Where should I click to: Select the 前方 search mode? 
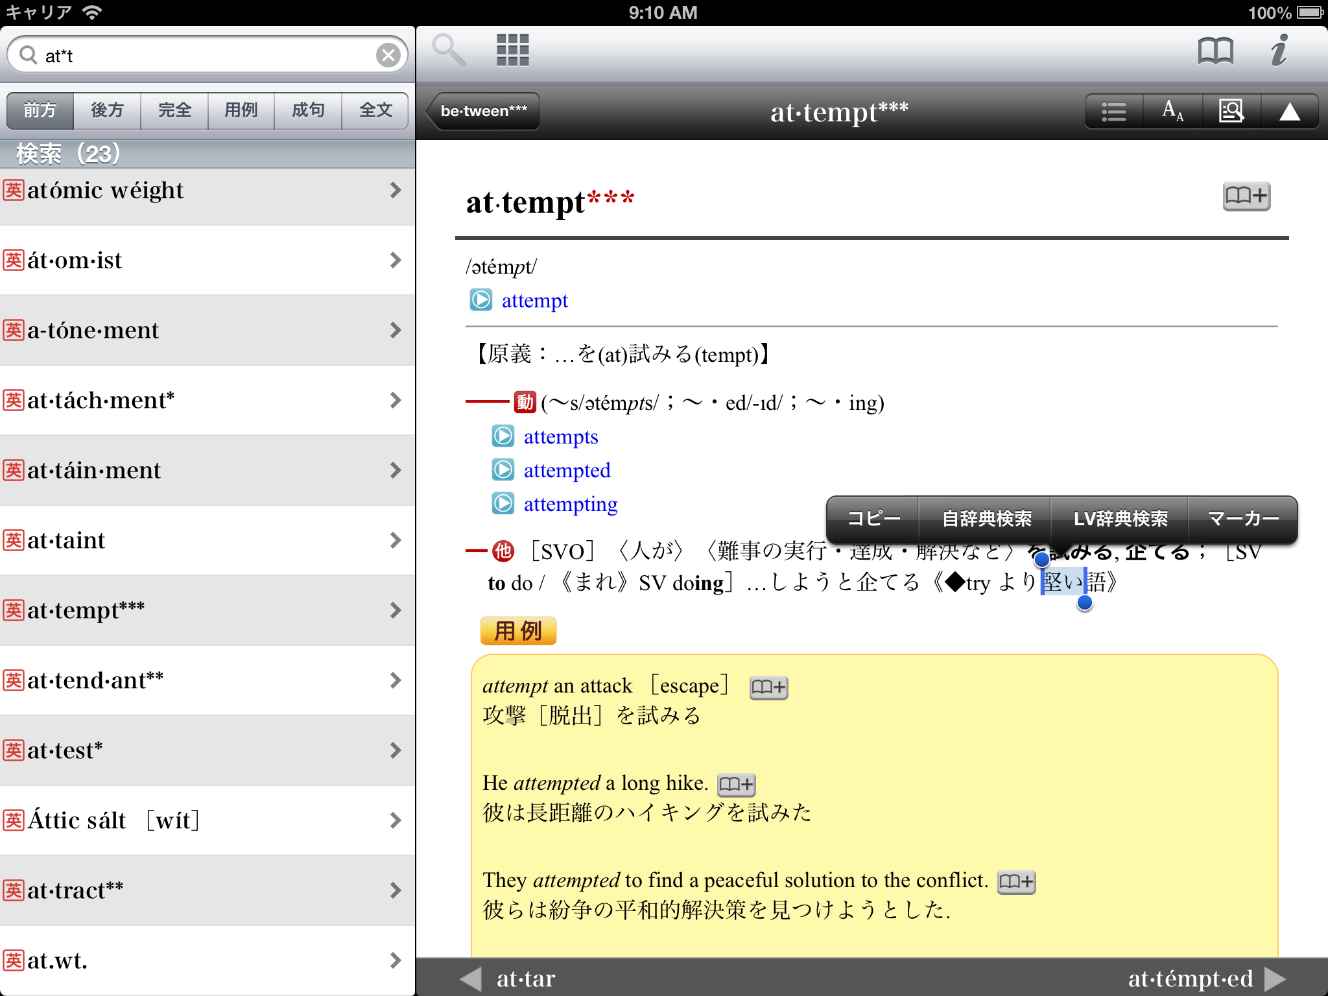point(40,110)
